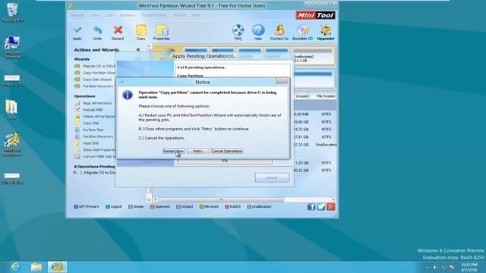Click the Apply checkmark toolbar icon
The width and height of the screenshot is (486, 273).
pyautogui.click(x=77, y=30)
